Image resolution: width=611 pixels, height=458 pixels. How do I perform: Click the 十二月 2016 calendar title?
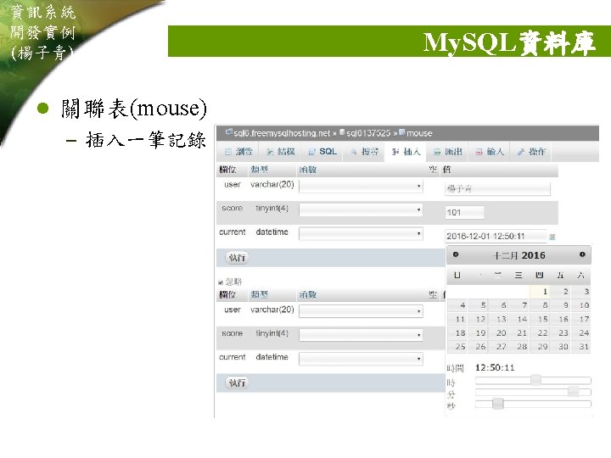[x=519, y=255]
